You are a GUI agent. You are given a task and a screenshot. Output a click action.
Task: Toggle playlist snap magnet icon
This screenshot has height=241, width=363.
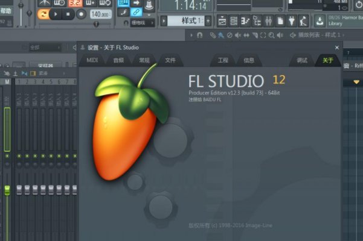(199, 35)
